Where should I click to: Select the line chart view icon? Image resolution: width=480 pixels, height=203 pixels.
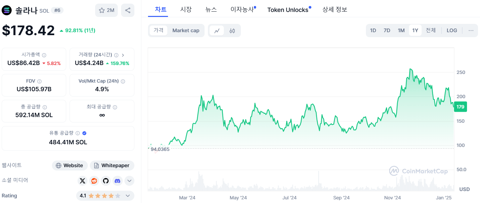pos(217,30)
